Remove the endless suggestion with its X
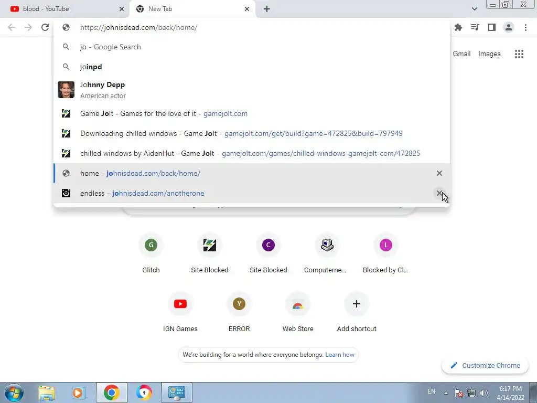 click(439, 193)
